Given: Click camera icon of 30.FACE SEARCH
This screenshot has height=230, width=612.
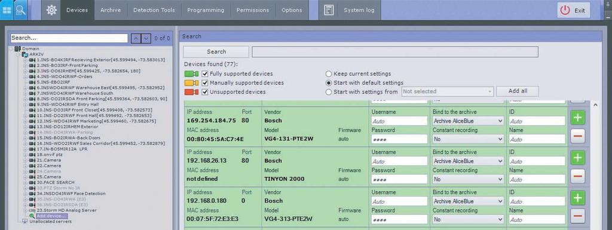Looking at the screenshot, I should tap(32, 182).
